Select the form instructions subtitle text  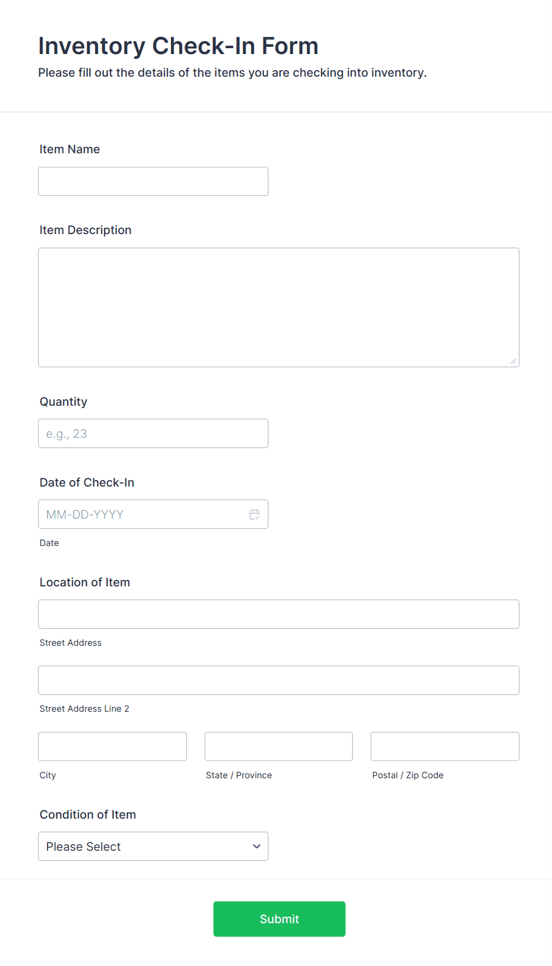pyautogui.click(x=232, y=72)
